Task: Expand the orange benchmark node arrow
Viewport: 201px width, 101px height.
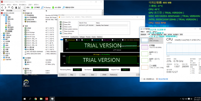Action: pyautogui.click(x=2, y=60)
